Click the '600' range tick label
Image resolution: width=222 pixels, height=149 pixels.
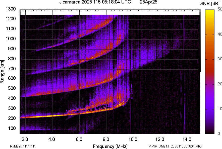[x=12, y=78]
